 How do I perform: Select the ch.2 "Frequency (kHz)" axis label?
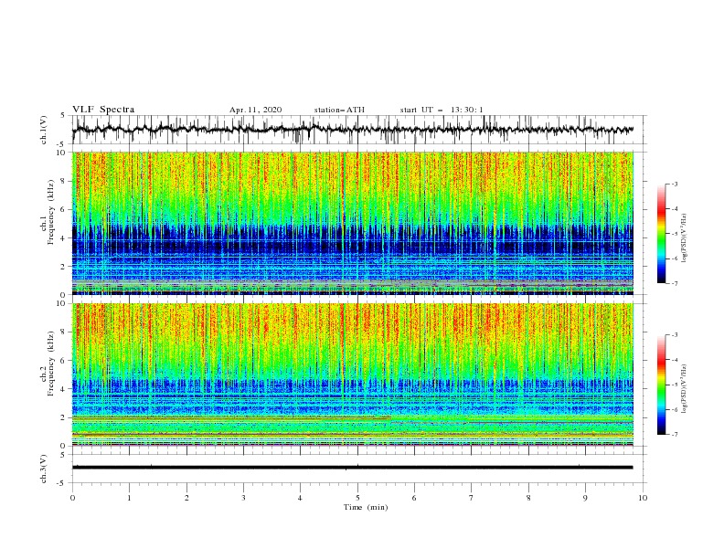tap(51, 364)
